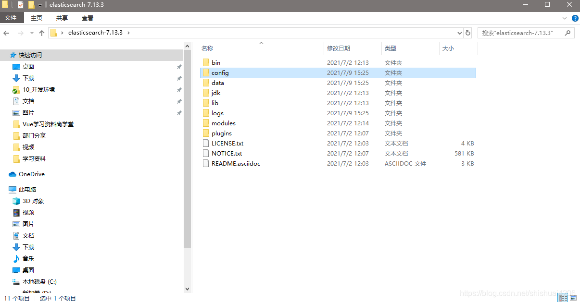Select the NOTICE.txt file icon
Screen dimensions: 580x302
tap(206, 153)
